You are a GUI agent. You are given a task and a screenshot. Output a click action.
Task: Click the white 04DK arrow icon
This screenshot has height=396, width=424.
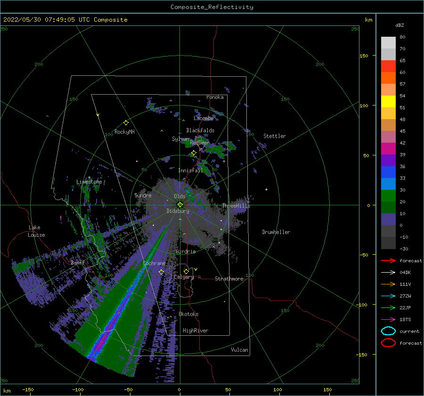(x=388, y=272)
